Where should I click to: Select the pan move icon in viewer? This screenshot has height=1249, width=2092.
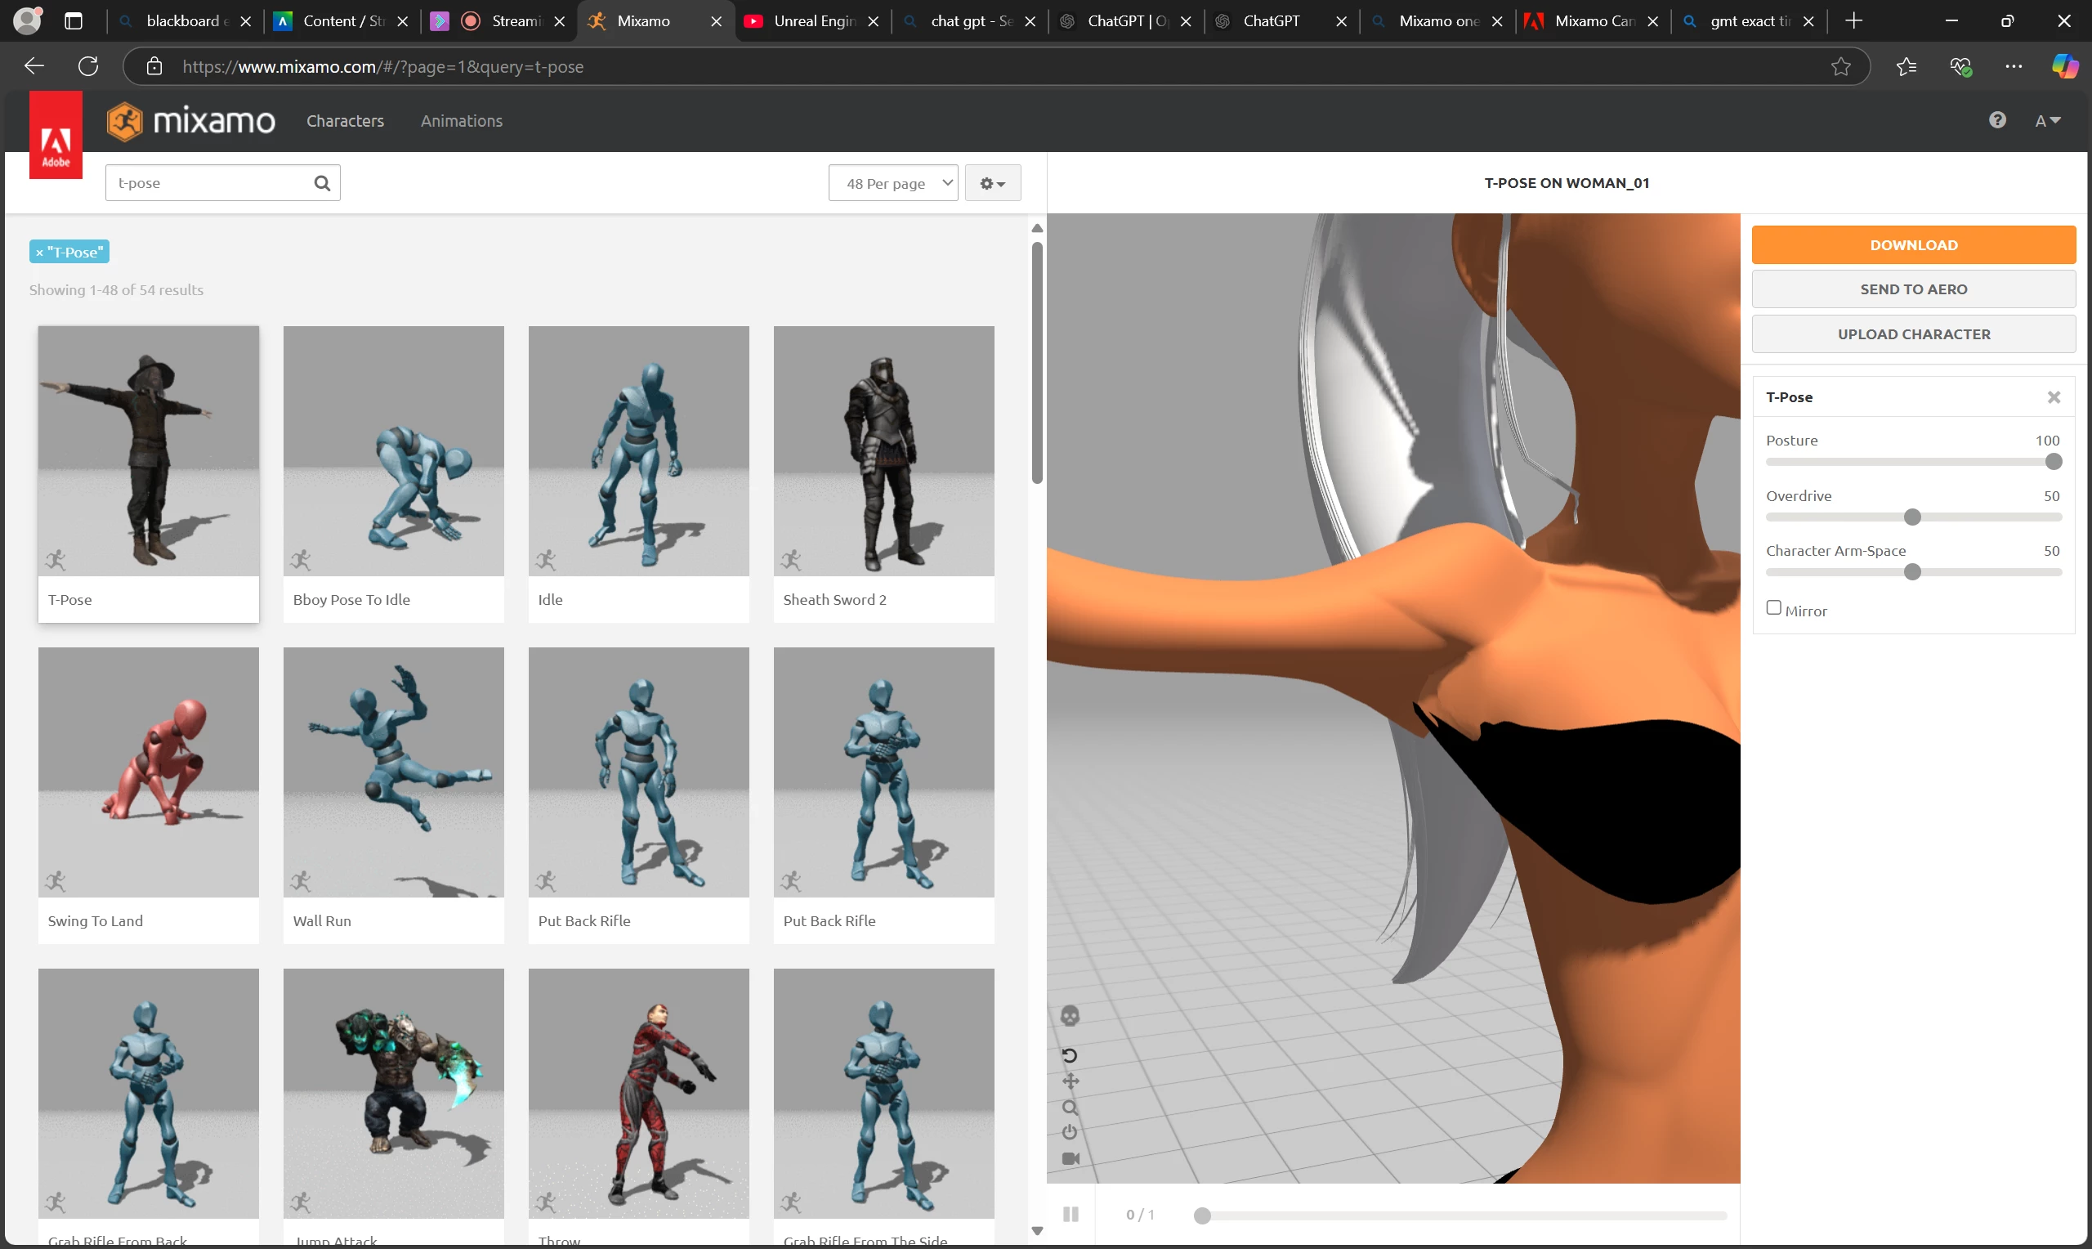point(1070,1081)
